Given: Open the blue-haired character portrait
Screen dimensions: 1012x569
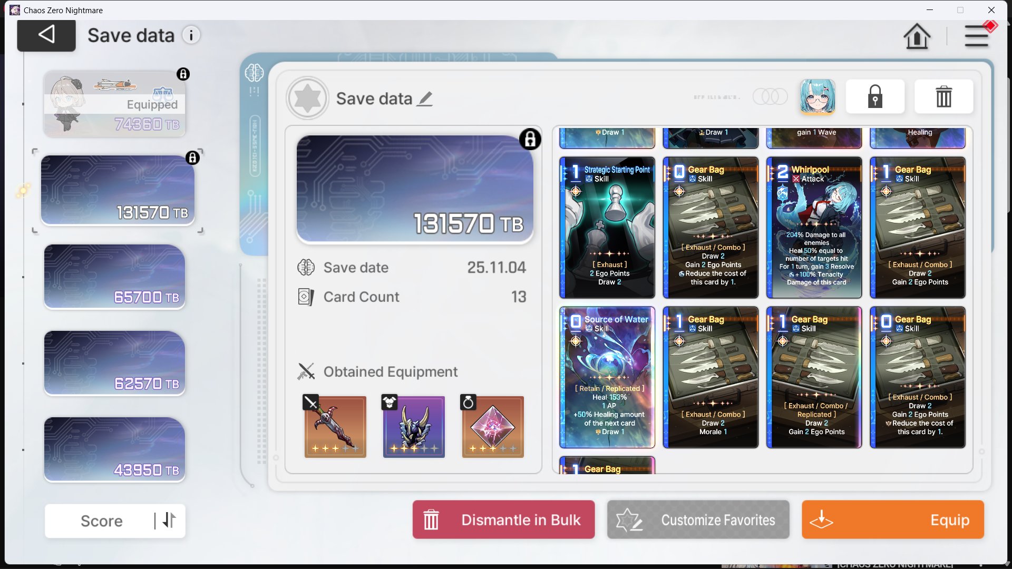Looking at the screenshot, I should (x=817, y=96).
